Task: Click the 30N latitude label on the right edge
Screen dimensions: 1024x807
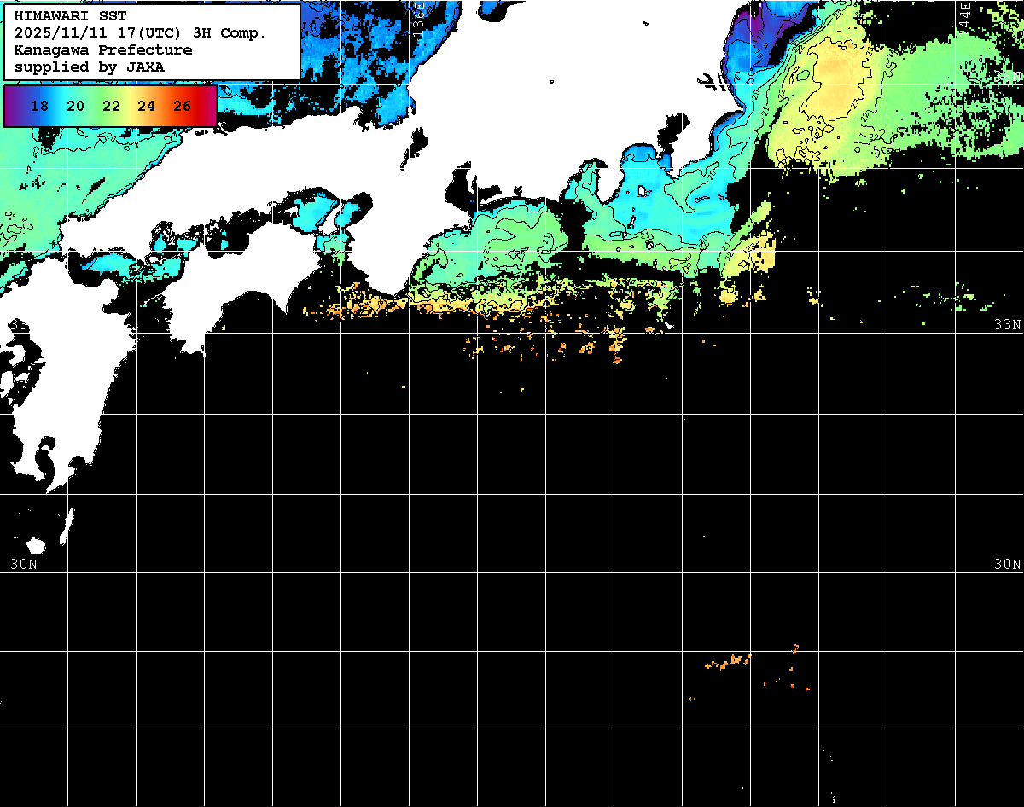Action: click(1008, 564)
